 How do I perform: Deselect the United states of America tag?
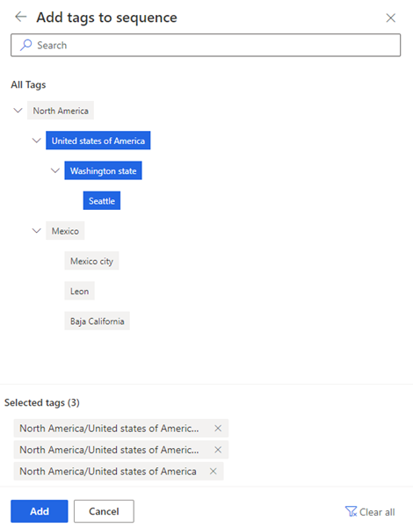[98, 141]
